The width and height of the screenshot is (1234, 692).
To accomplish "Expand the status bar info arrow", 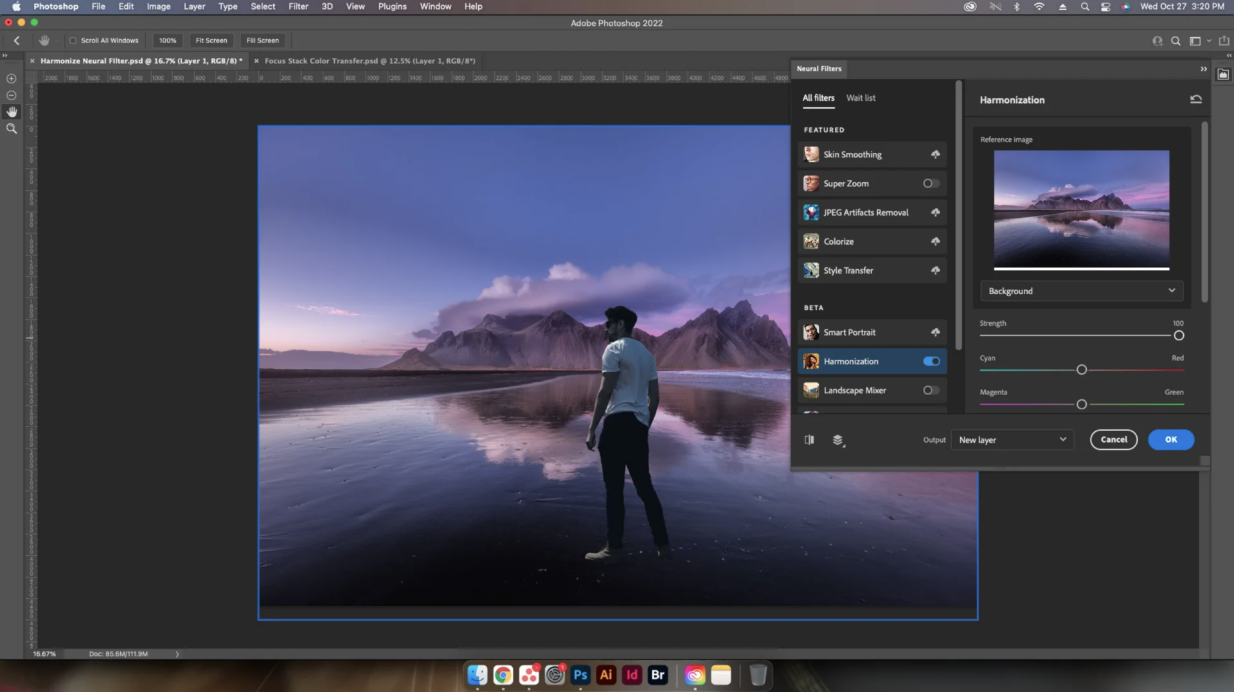I will tap(177, 654).
